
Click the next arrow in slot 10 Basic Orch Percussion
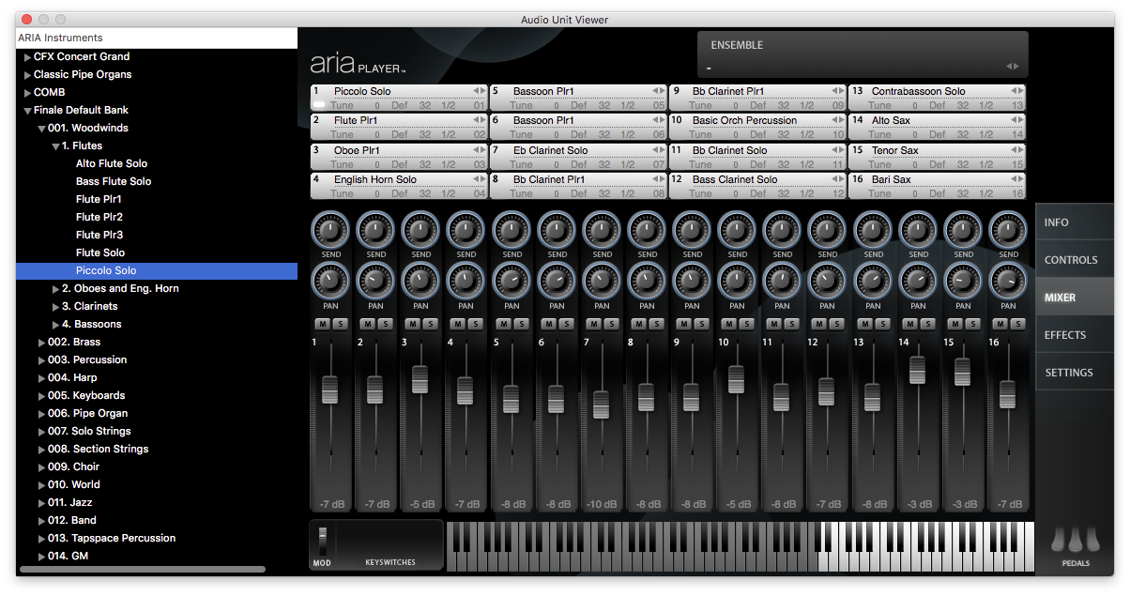click(x=841, y=120)
